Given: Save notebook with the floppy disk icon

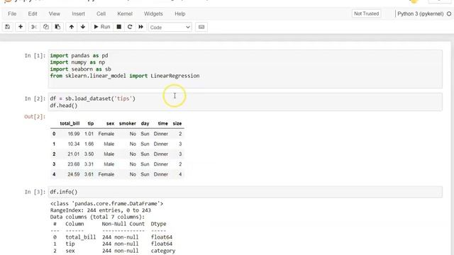Looking at the screenshot, I should coord(8,27).
